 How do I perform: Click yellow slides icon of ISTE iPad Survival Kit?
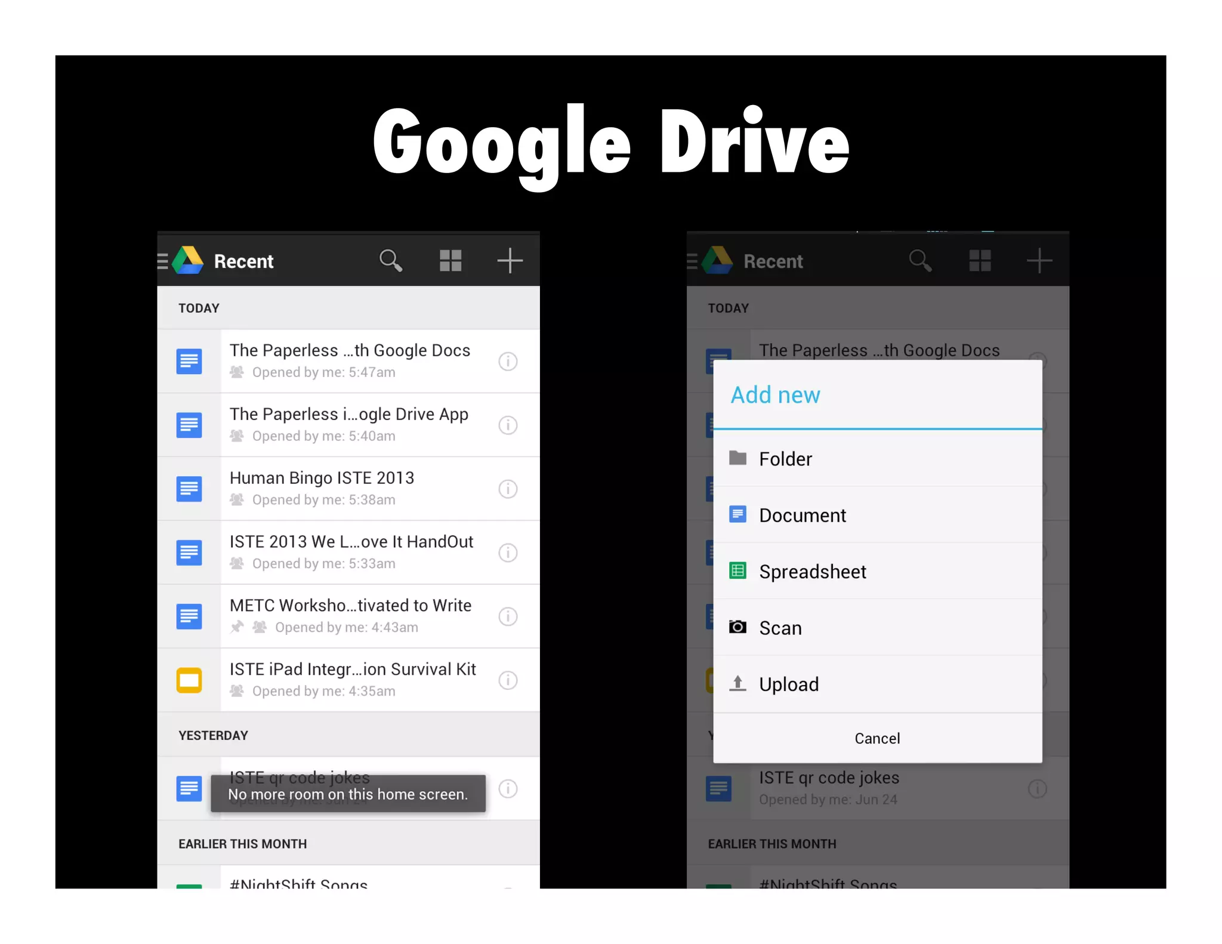[x=189, y=680]
